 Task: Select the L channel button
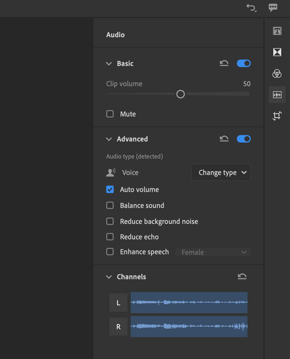[x=118, y=303]
